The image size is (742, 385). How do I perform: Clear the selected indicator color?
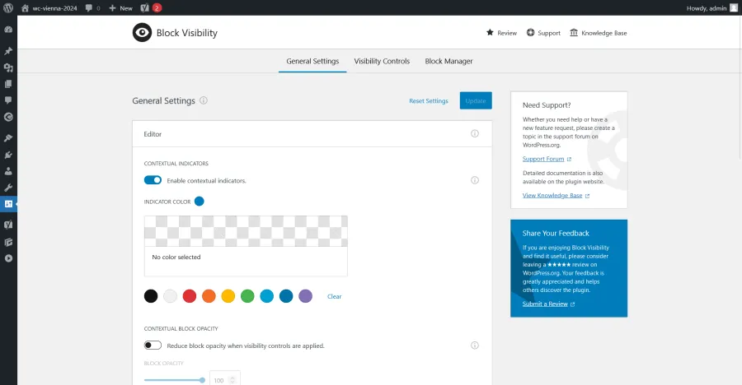(x=334, y=296)
